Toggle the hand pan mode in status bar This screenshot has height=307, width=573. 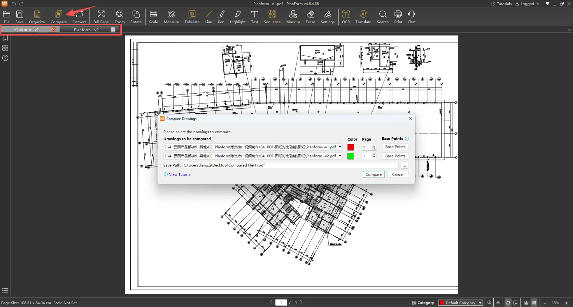[x=508, y=303]
